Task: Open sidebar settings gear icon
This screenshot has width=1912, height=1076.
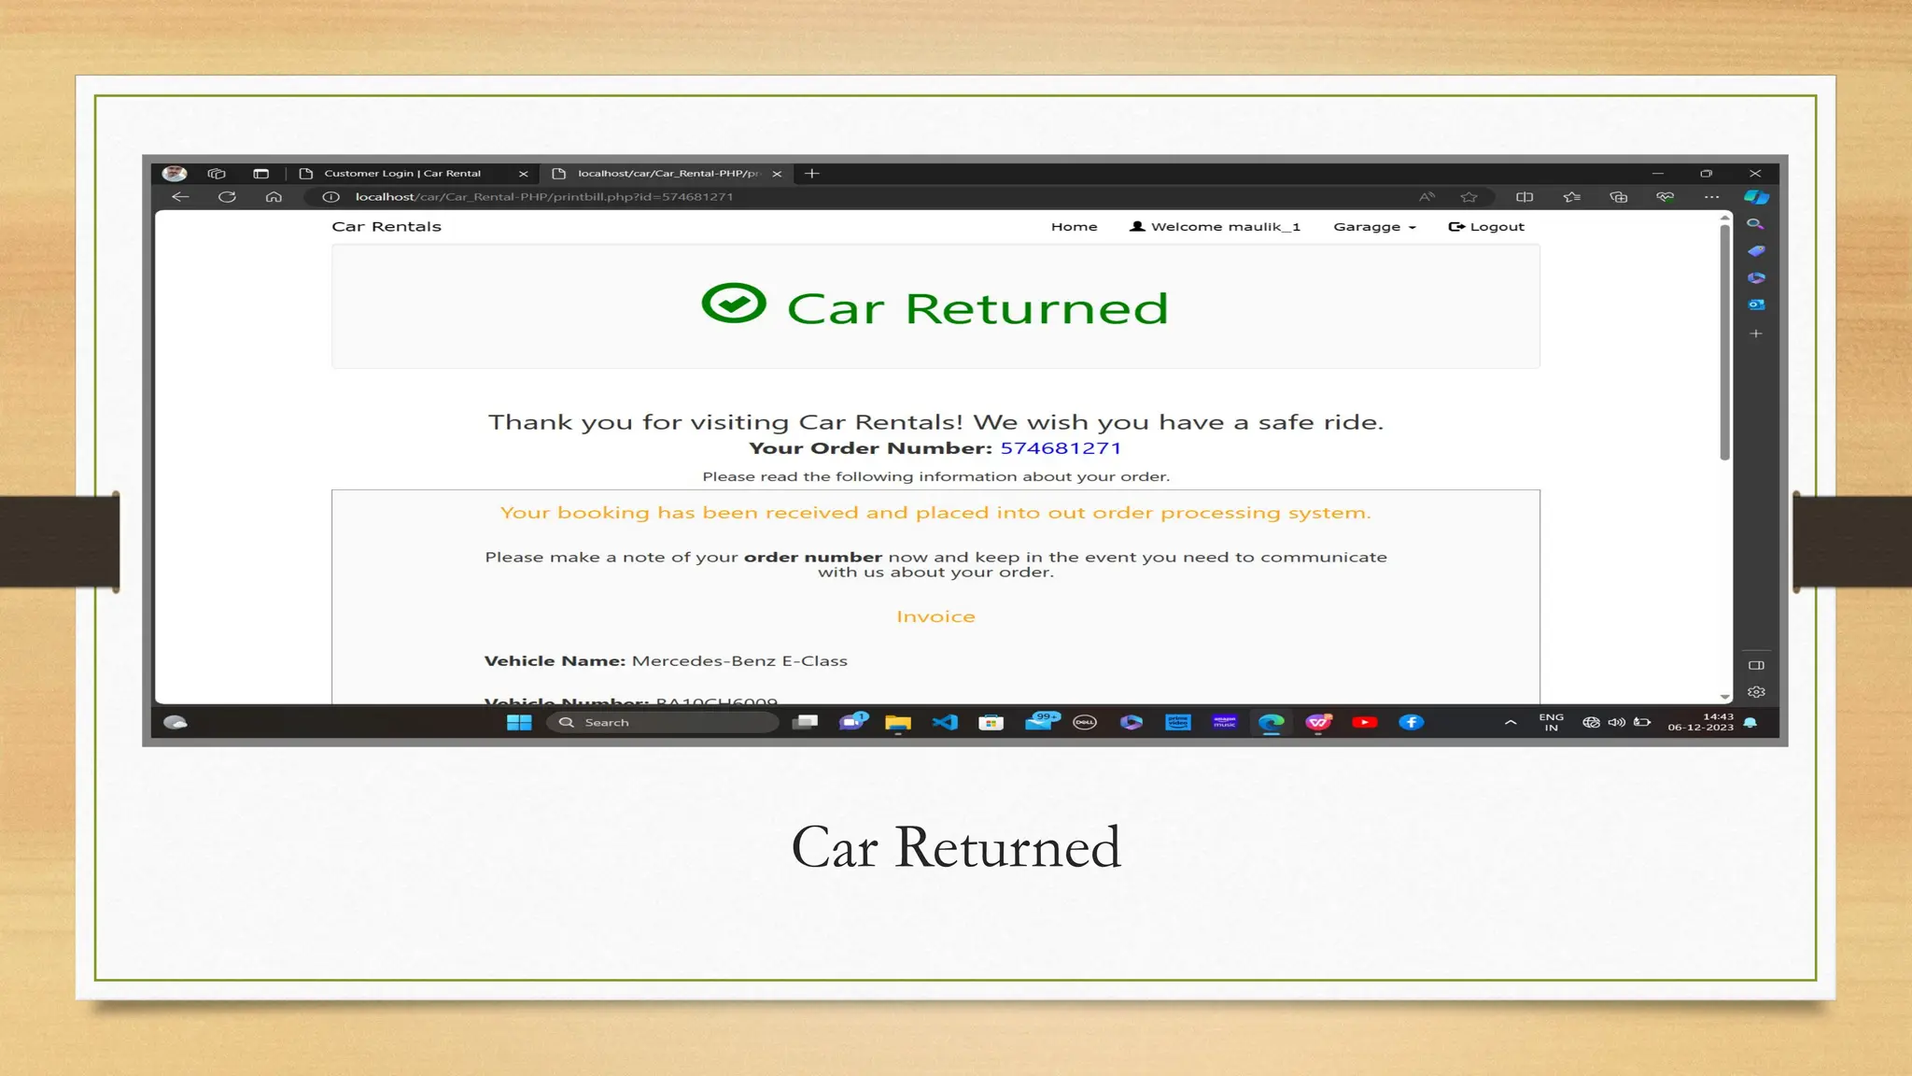Action: (1756, 692)
